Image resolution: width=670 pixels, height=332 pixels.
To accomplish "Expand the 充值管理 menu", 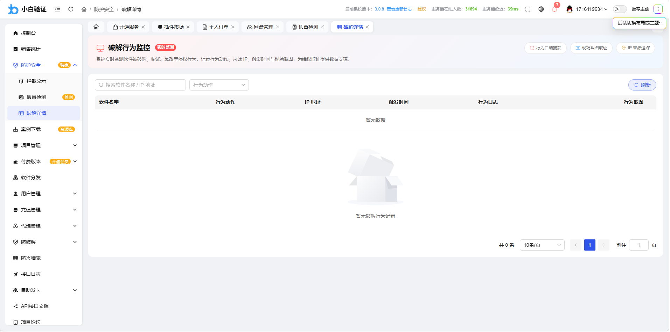I will (44, 210).
